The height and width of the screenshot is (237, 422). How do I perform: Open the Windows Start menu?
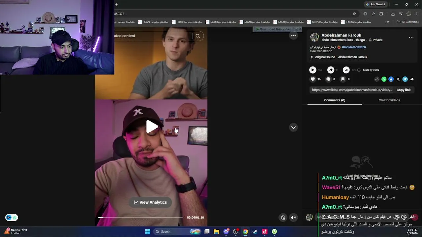[148, 231]
